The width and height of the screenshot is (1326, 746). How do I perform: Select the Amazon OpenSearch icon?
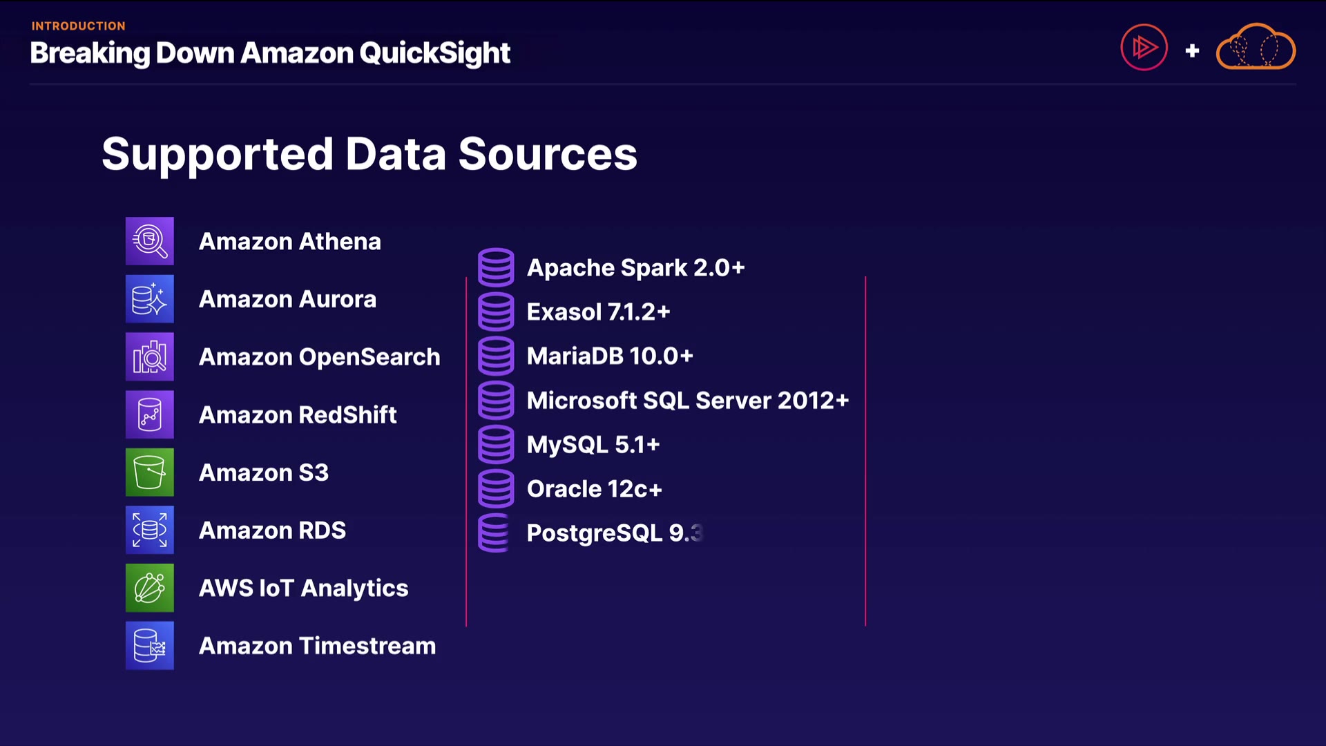coord(149,357)
